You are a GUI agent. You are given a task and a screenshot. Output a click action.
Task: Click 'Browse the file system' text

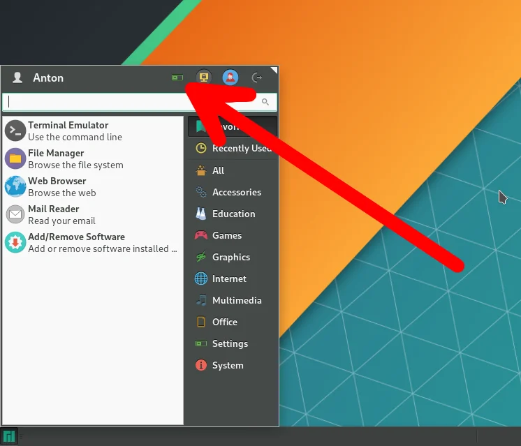tap(75, 165)
